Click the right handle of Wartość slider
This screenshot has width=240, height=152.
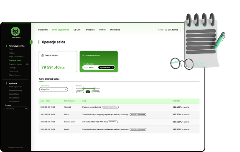click(x=94, y=89)
